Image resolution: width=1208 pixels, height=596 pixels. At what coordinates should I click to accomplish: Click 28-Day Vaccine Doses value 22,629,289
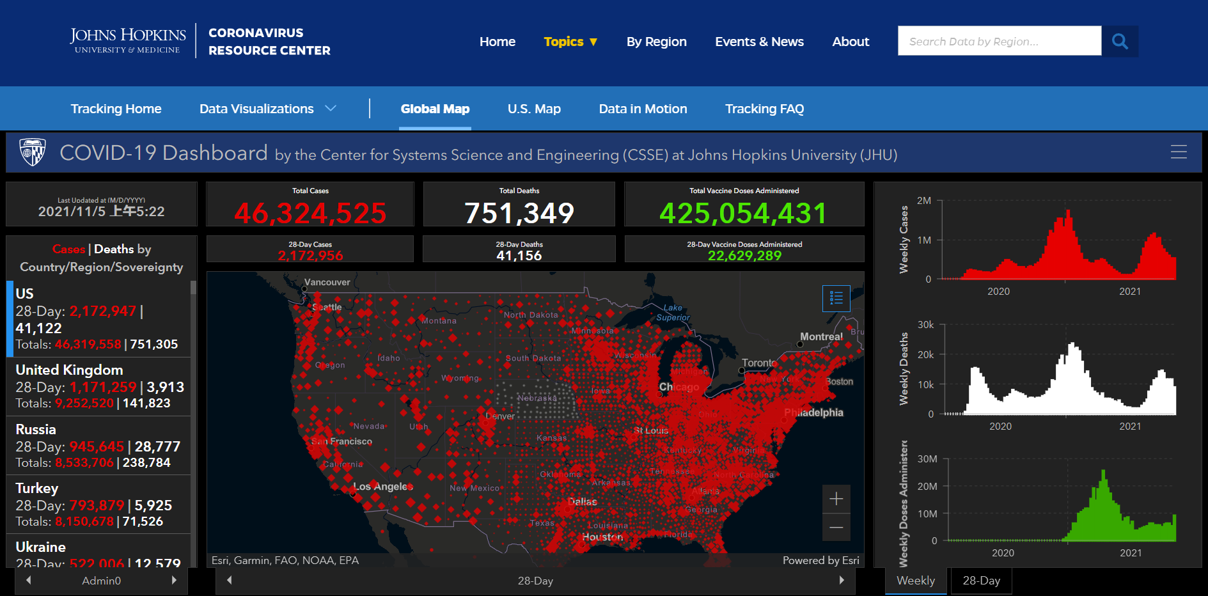744,256
